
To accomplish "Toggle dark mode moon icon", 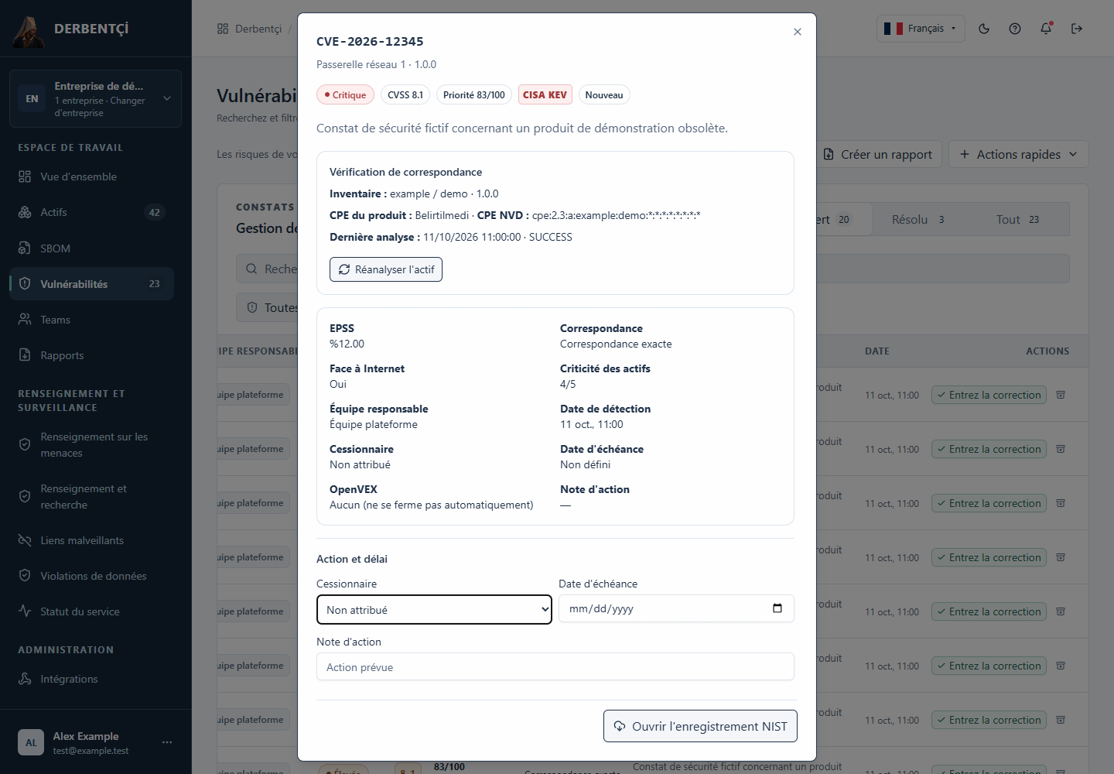I will point(984,29).
